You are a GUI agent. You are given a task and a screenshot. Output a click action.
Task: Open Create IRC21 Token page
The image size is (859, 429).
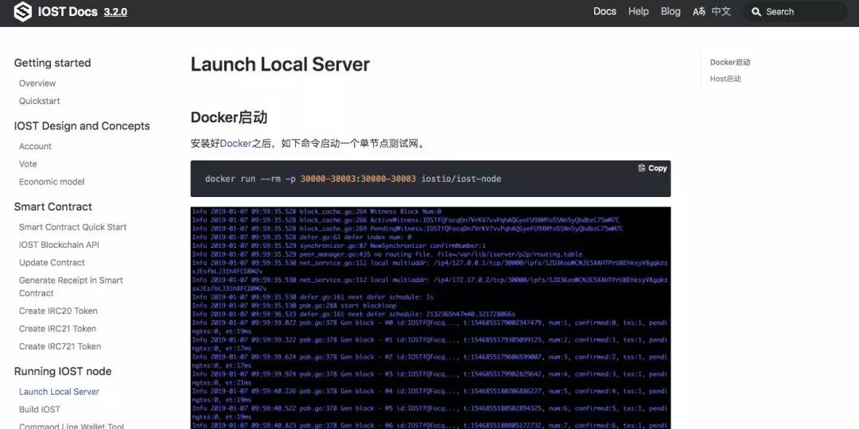click(57, 329)
